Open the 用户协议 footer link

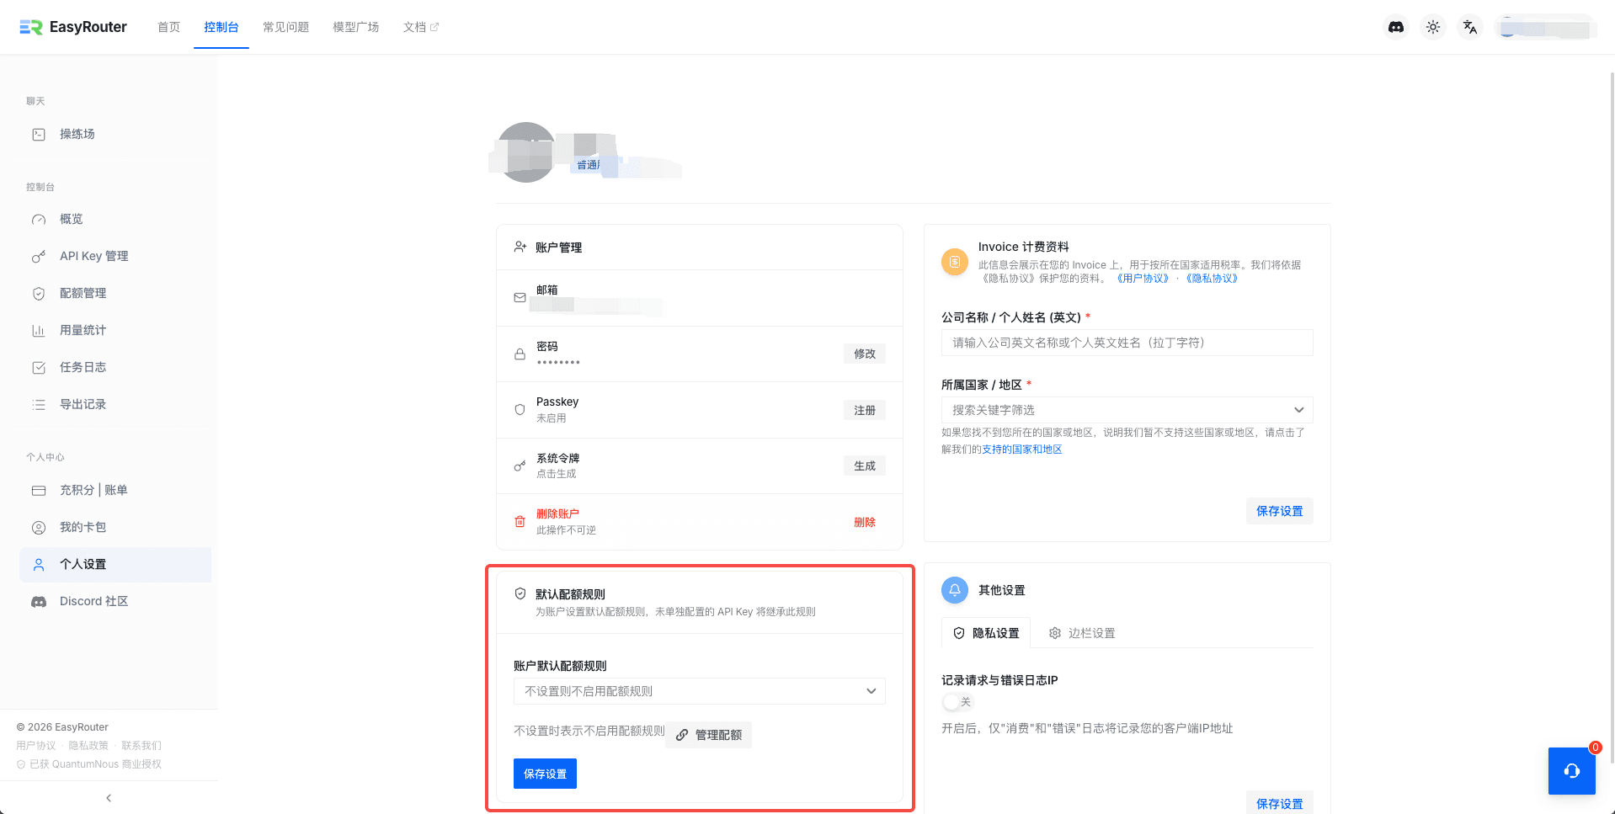[x=36, y=746]
